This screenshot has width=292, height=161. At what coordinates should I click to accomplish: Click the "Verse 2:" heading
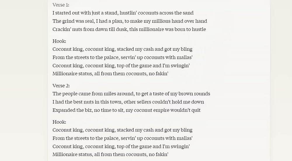coord(61,85)
